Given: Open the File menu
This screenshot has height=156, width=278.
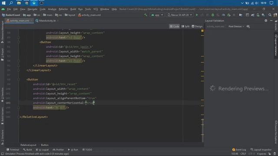Looking at the screenshot, I should pos(9,9).
